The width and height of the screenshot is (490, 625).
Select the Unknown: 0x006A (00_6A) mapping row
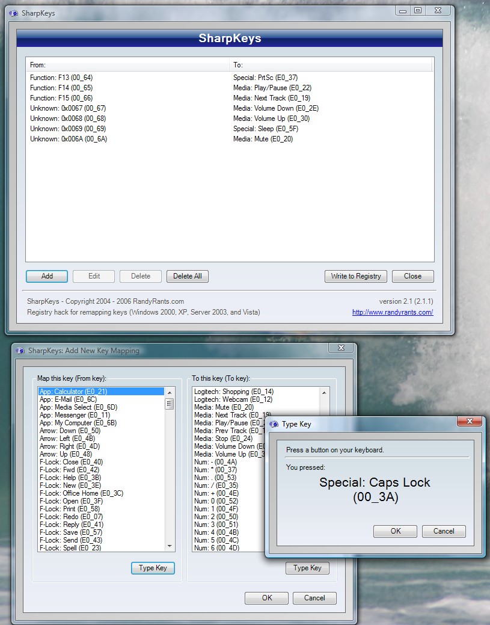(x=230, y=139)
